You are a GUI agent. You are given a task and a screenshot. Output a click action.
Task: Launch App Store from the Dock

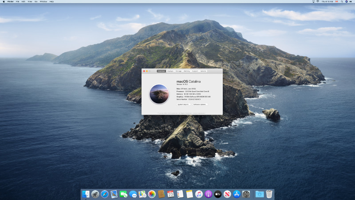[237, 194]
